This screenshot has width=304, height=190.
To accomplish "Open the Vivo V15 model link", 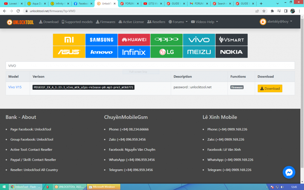I will pos(15,87).
